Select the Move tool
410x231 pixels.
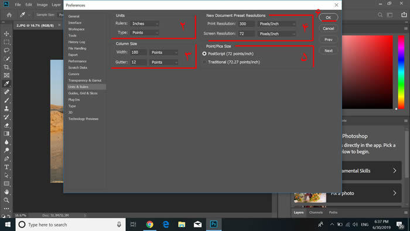[6, 34]
